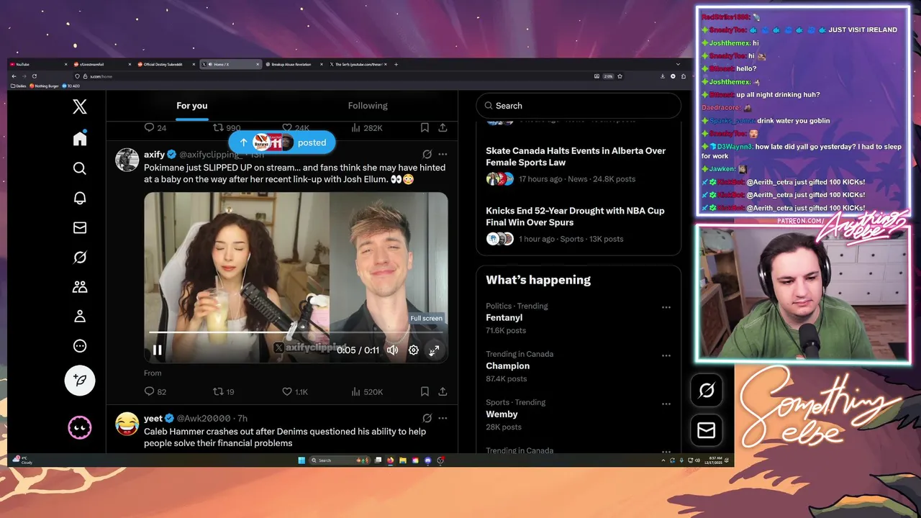The image size is (921, 518).
Task: Switch to YouTube browser tab
Action: point(40,64)
